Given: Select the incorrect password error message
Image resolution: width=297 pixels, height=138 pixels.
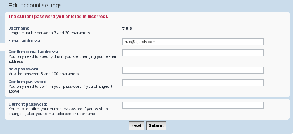Looking at the screenshot, I should coord(58,17).
